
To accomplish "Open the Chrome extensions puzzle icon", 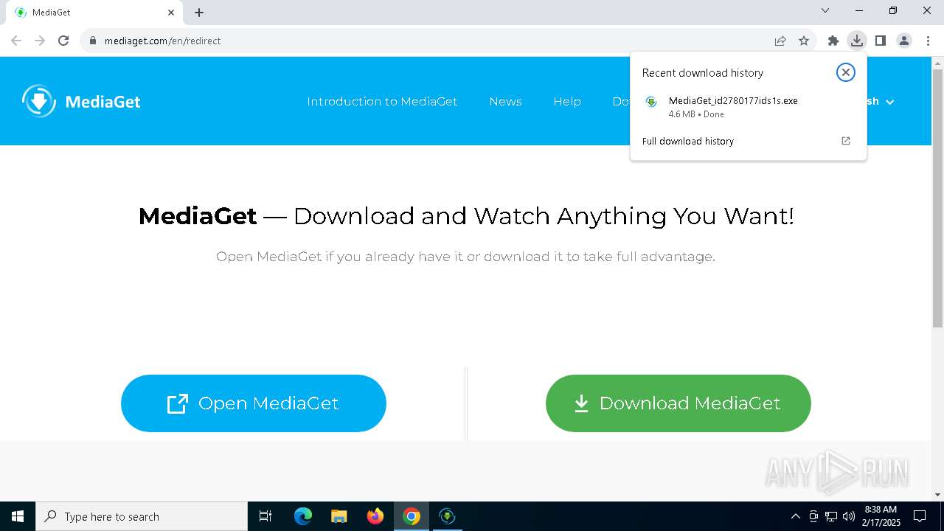I will point(833,41).
